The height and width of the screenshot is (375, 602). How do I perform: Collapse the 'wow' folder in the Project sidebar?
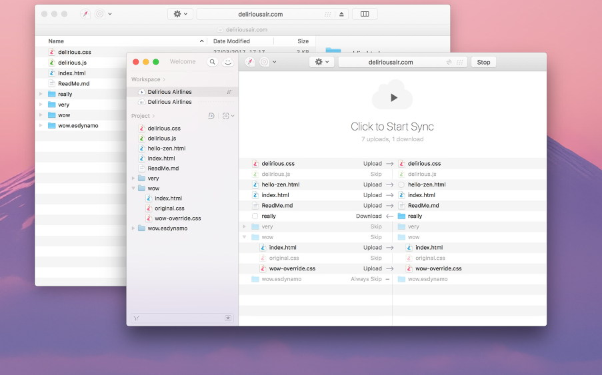click(x=133, y=188)
